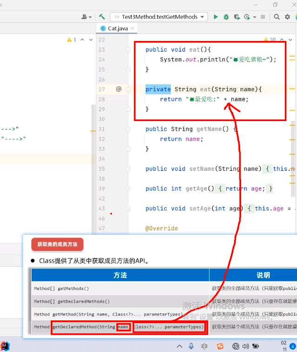The image size is (297, 352).
Task: Expand the folded setName method at line 35
Action: [x=128, y=169]
